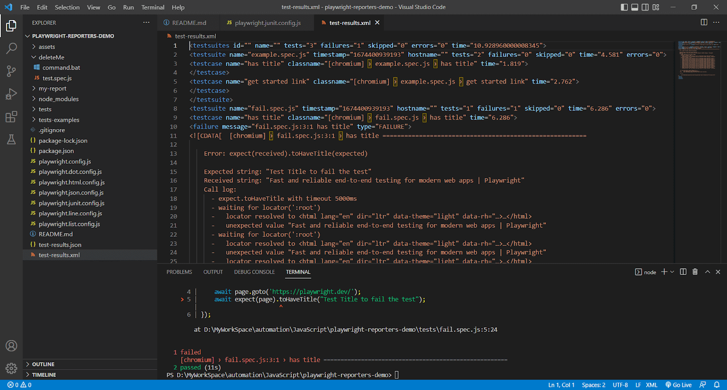Expand the TIMELINE section
The height and width of the screenshot is (390, 727).
click(90, 375)
